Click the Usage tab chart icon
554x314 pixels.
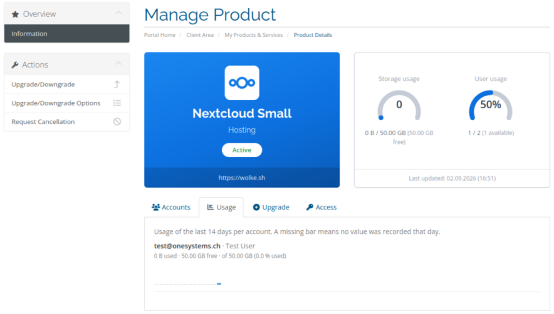[x=211, y=207]
